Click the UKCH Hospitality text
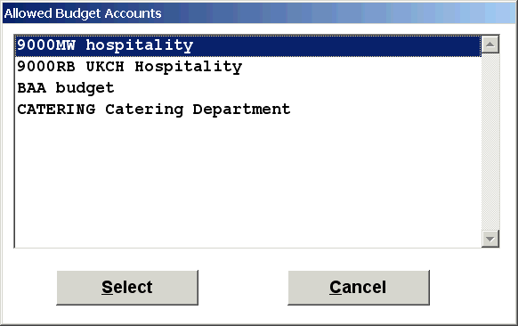The image size is (518, 326). [x=164, y=67]
